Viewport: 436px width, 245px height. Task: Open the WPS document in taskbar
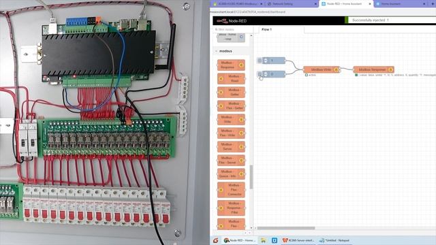click(298, 240)
